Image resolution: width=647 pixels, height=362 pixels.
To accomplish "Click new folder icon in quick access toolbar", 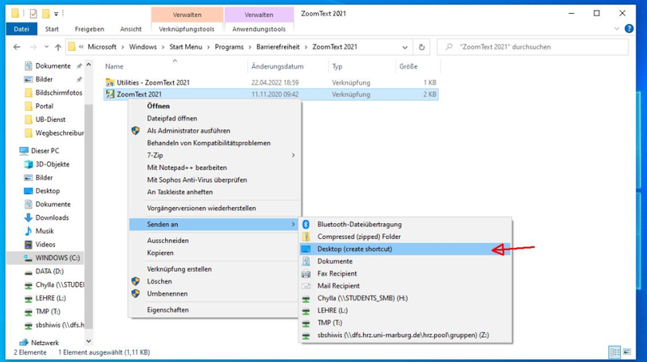I will point(46,14).
